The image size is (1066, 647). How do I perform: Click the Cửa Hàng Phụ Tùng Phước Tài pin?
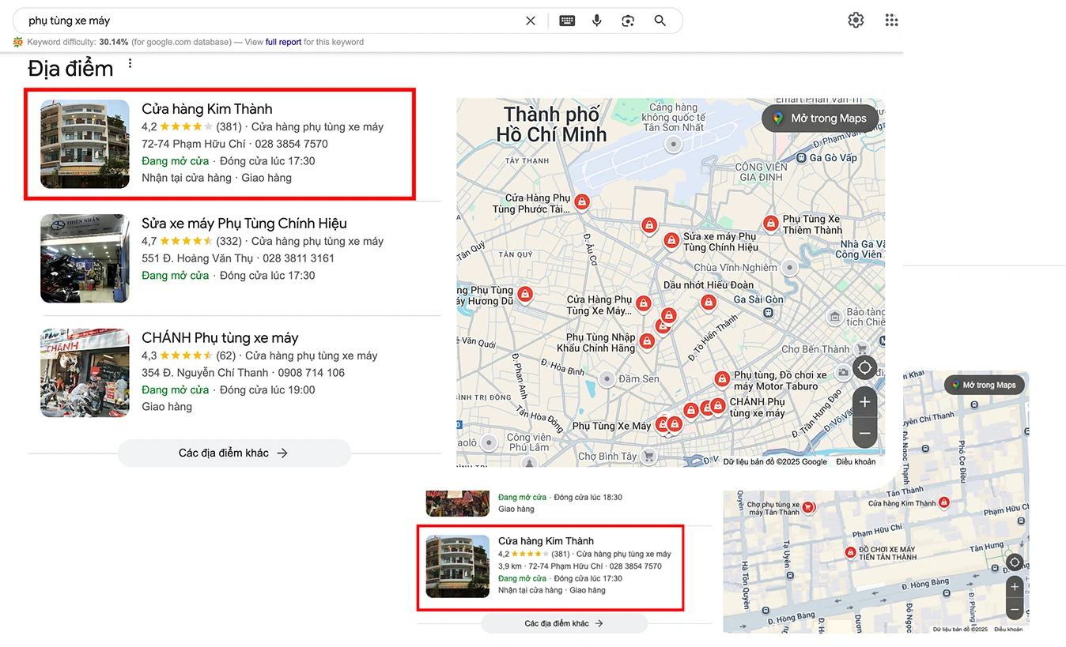coord(582,203)
